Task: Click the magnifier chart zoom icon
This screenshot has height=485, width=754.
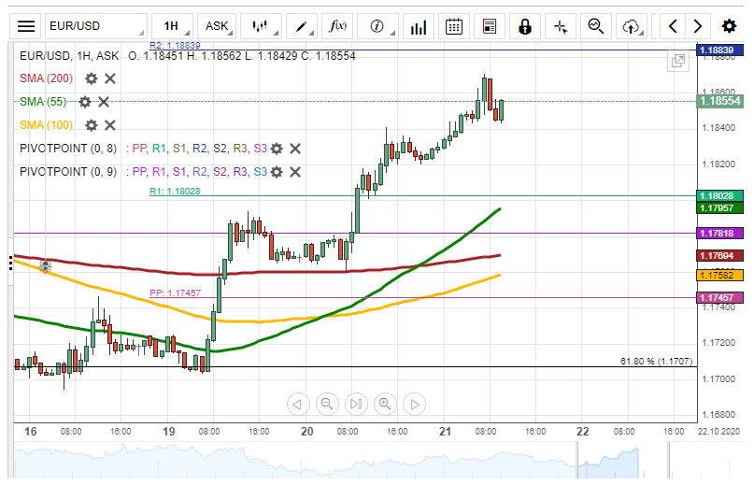Action: pos(596,26)
